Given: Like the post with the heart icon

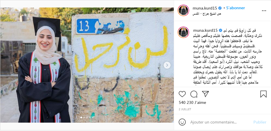Looking at the screenshot, I should [182, 94].
